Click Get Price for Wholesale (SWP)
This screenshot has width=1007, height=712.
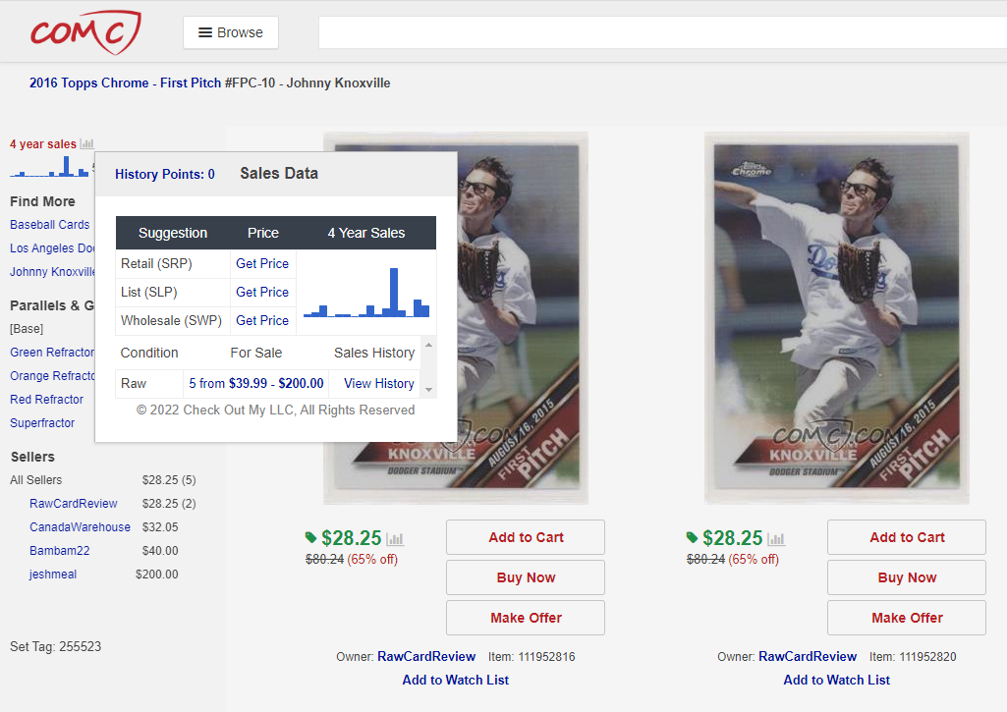coord(262,320)
